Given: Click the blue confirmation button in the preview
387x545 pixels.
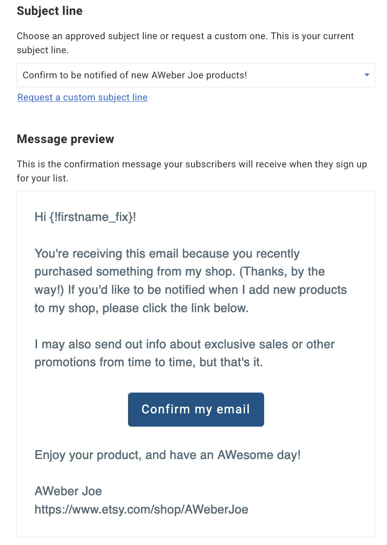Looking at the screenshot, I should tap(196, 409).
